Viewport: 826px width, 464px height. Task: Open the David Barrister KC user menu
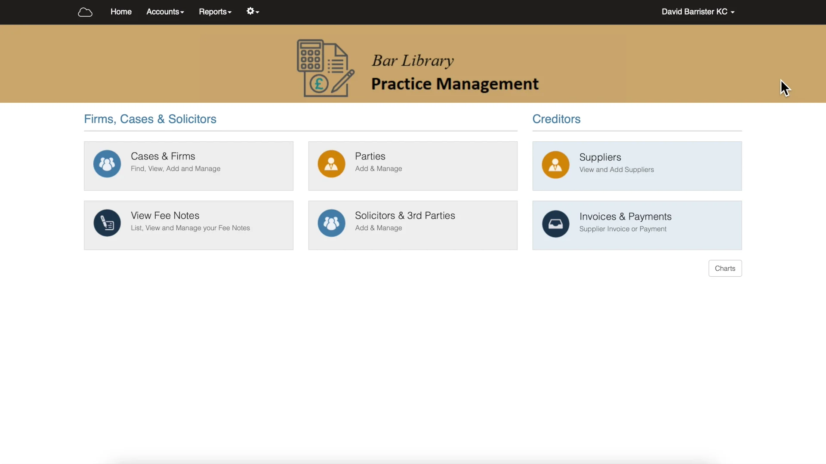coord(698,12)
